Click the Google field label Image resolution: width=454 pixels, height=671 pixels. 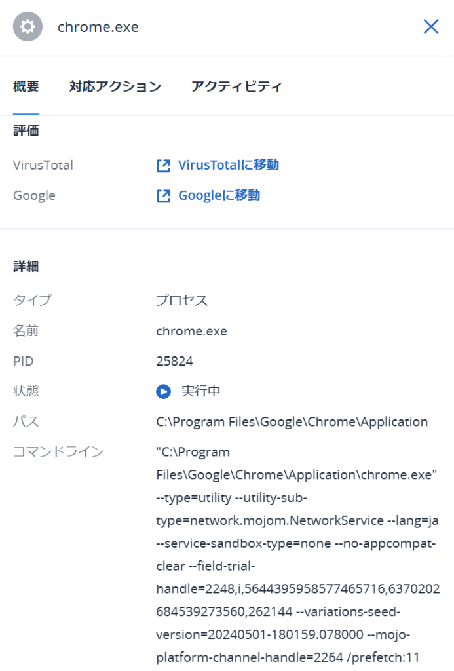[x=34, y=195]
